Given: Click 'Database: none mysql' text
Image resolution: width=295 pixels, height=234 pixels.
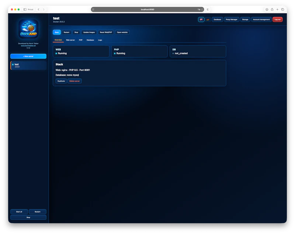Looking at the screenshot, I should [67, 75].
